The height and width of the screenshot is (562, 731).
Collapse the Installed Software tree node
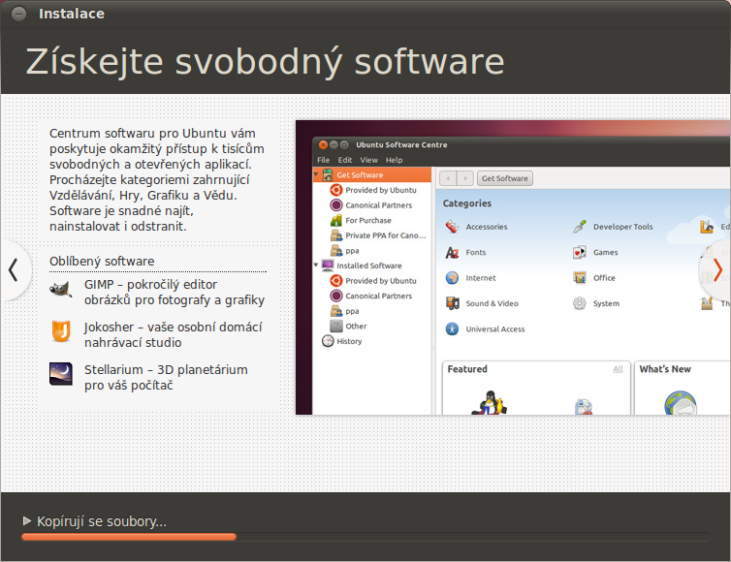(316, 265)
